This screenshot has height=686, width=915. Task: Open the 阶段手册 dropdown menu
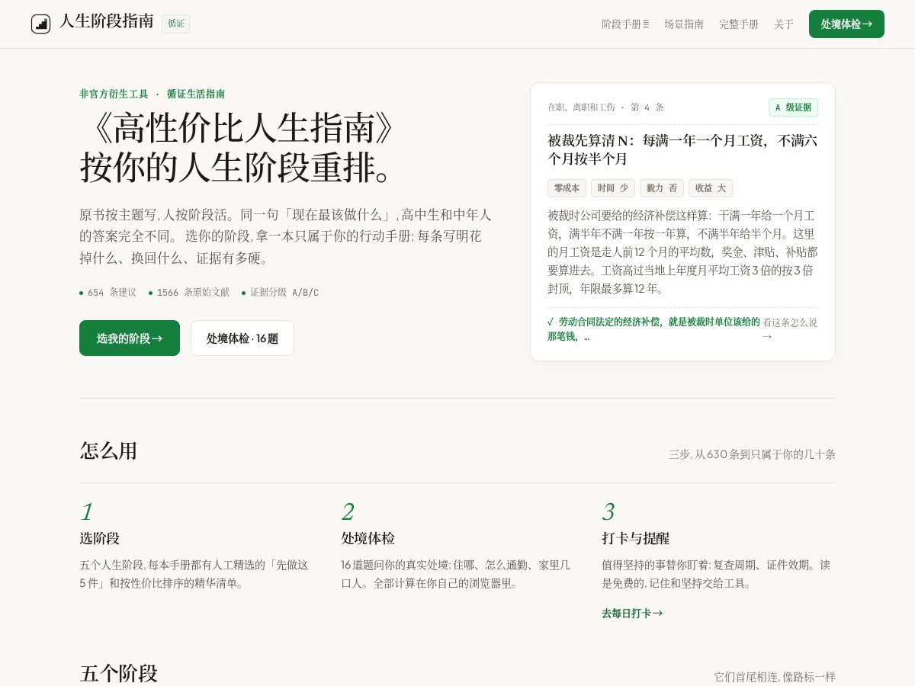(625, 24)
